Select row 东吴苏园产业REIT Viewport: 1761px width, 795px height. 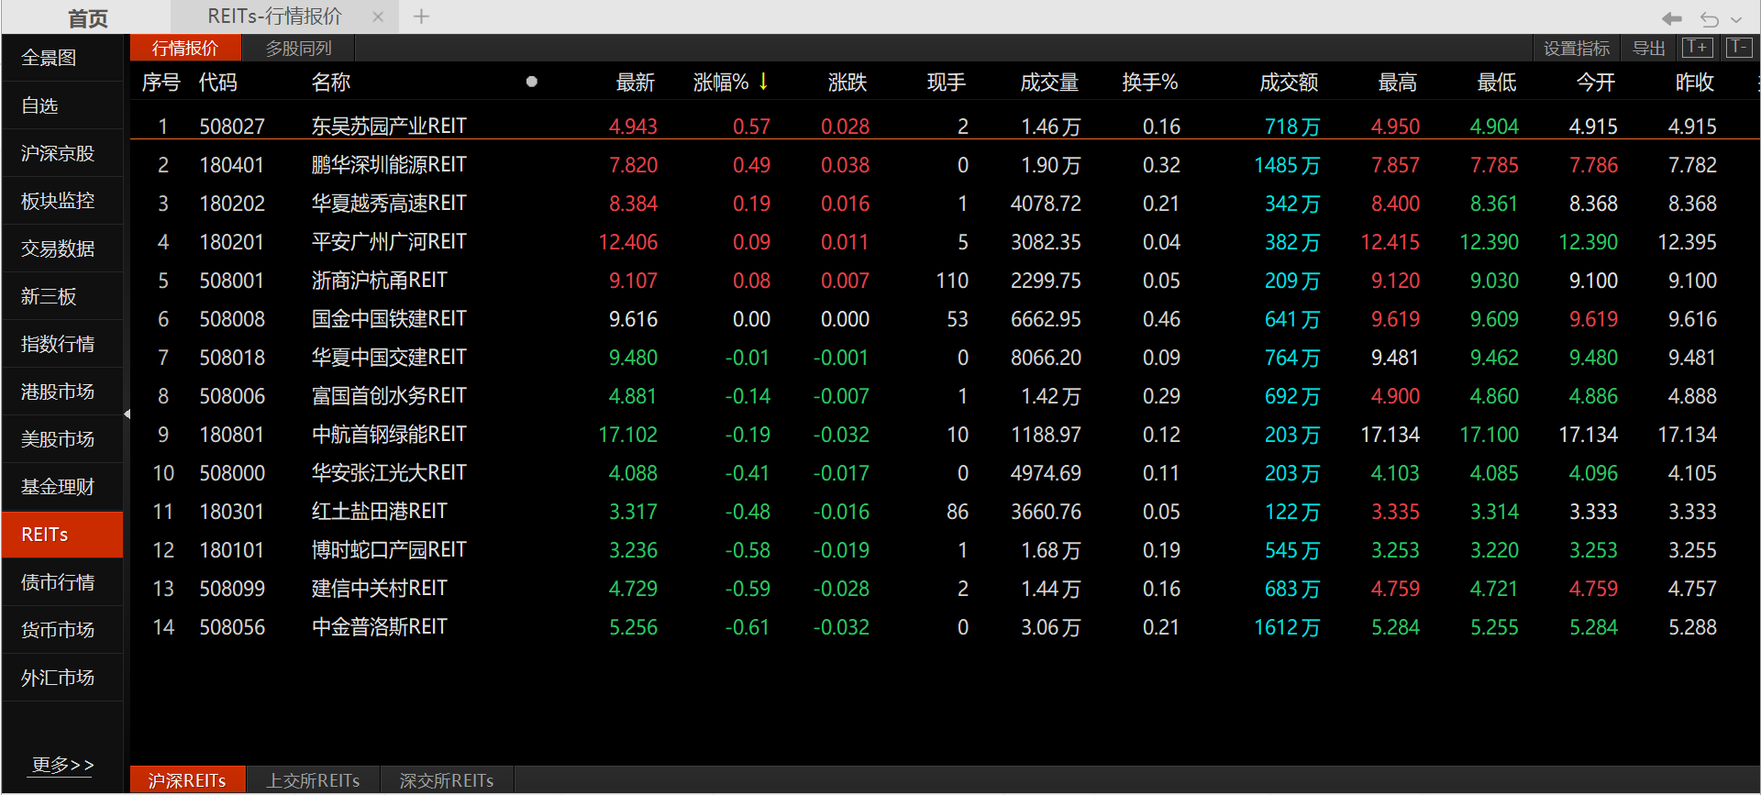(945, 127)
